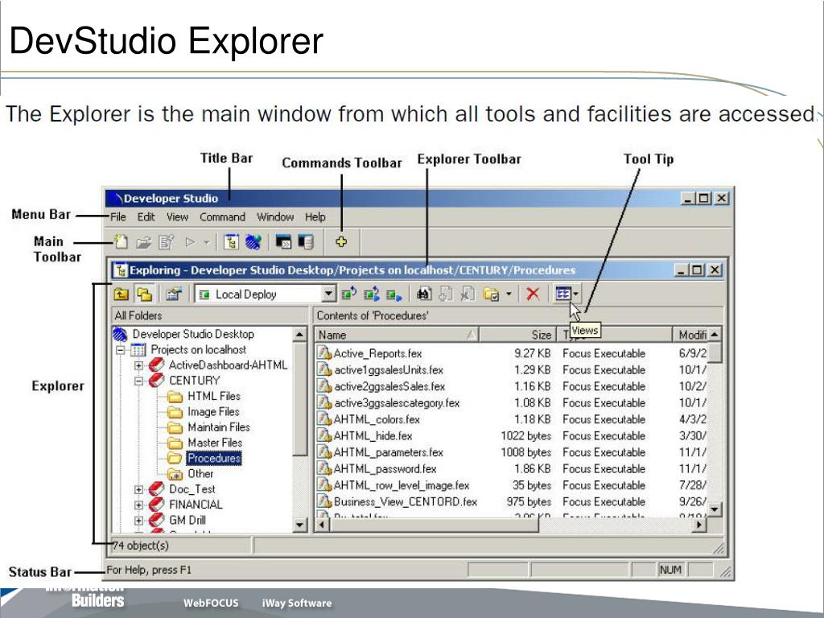824x618 pixels.
Task: Select active3ggsalescategory.fex file
Action: (397, 403)
